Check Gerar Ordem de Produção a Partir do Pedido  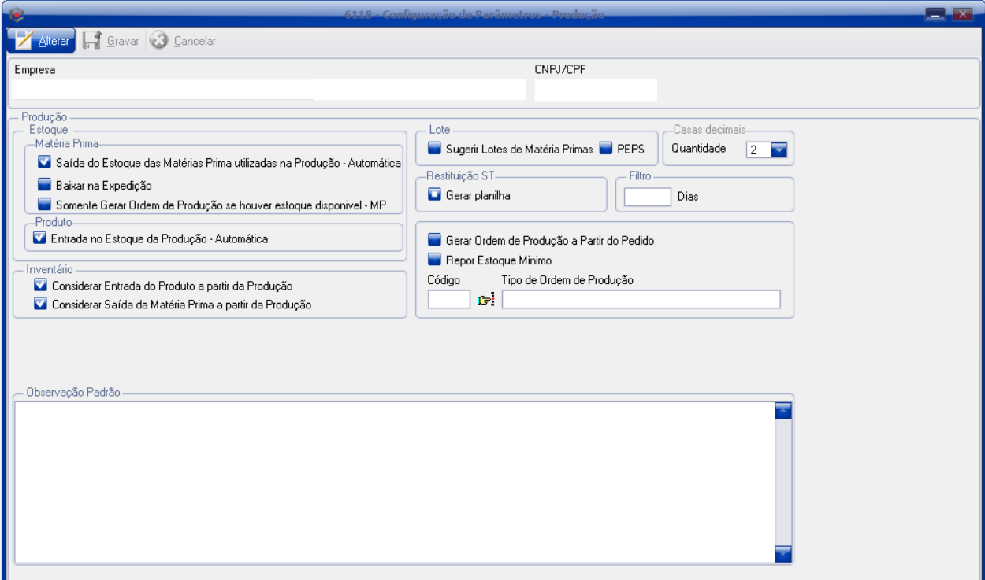coord(434,241)
